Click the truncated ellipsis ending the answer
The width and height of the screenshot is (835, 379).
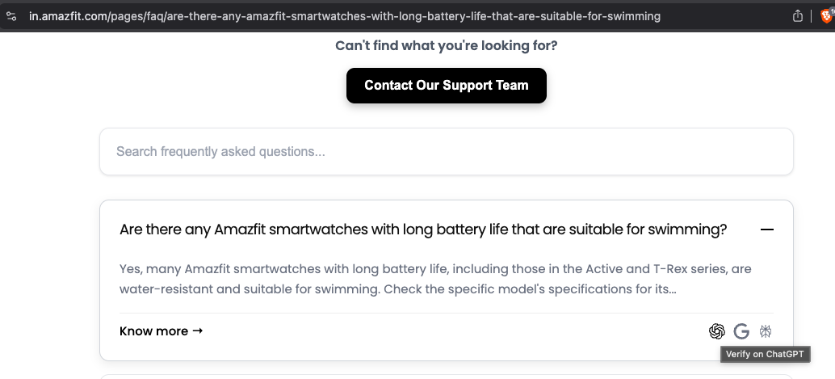click(x=672, y=288)
